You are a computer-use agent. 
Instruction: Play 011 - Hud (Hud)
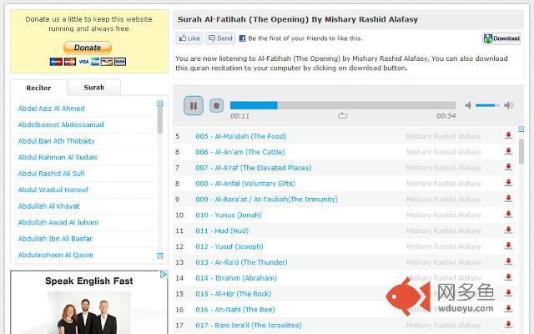point(222,230)
